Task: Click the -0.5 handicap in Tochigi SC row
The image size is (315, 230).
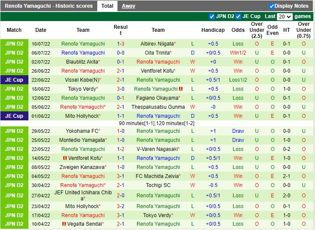Action: pyautogui.click(x=213, y=185)
